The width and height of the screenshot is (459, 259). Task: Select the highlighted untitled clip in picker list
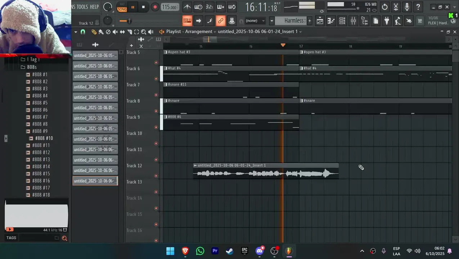95,181
